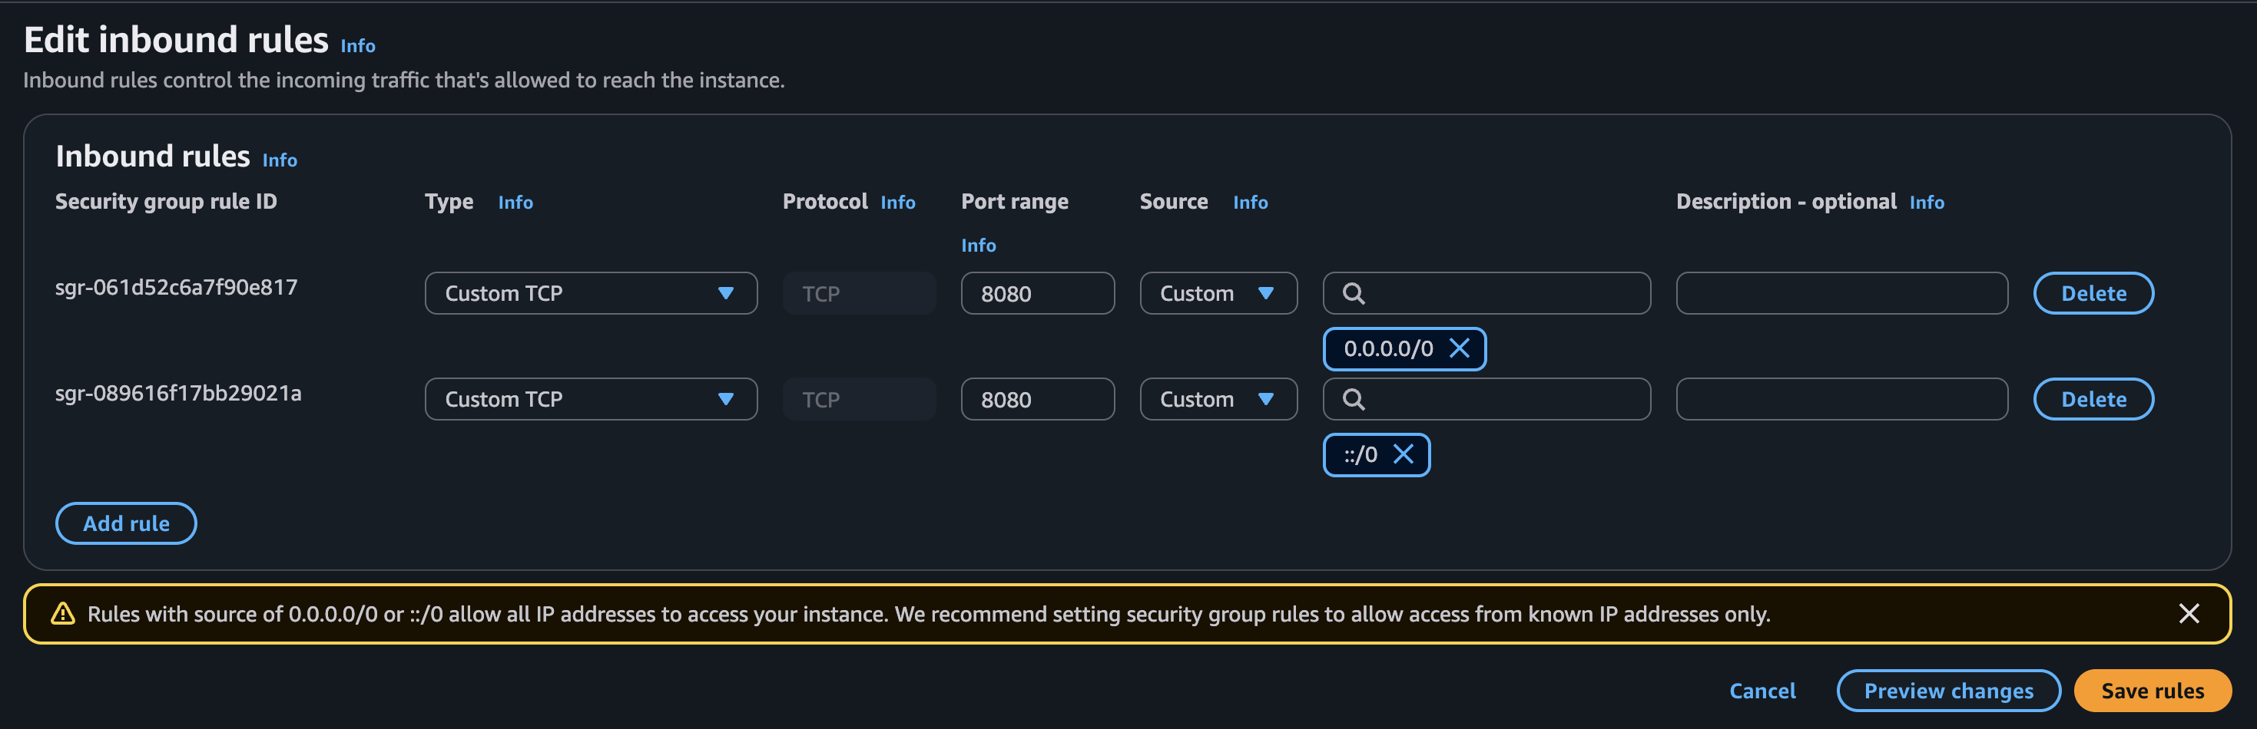2257x729 pixels.
Task: Click the second rule's description field
Action: pyautogui.click(x=1841, y=399)
